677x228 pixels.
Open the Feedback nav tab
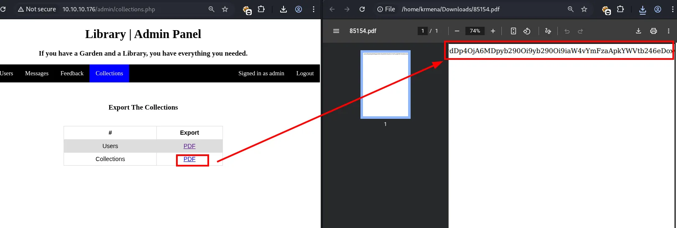tap(72, 73)
